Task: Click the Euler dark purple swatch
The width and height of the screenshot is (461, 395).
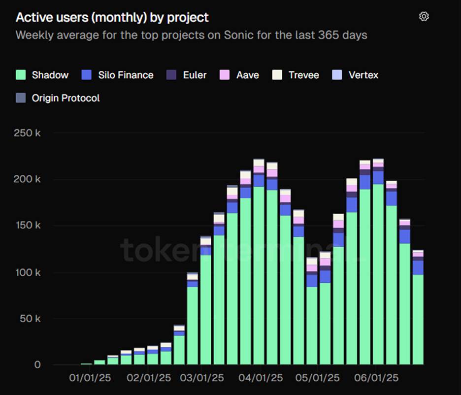Action: point(171,75)
